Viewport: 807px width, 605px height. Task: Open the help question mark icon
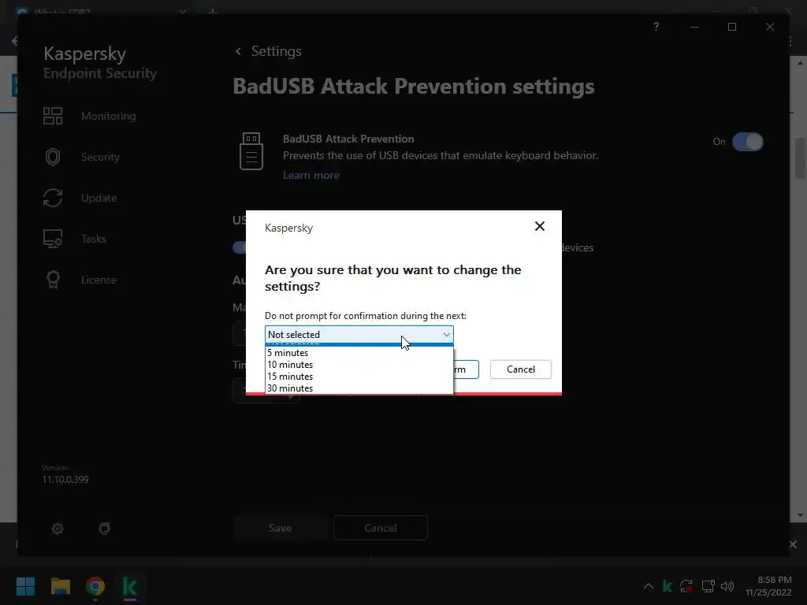[x=656, y=27]
